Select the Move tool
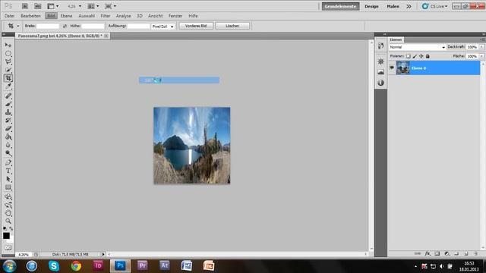The height and width of the screenshot is (273, 486). click(8, 45)
